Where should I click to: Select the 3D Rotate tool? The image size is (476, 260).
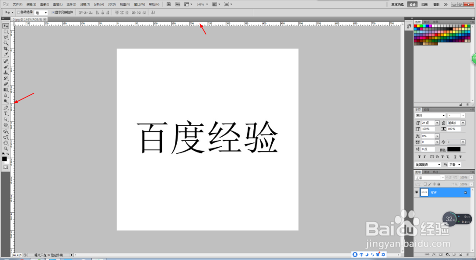pyautogui.click(x=6, y=131)
